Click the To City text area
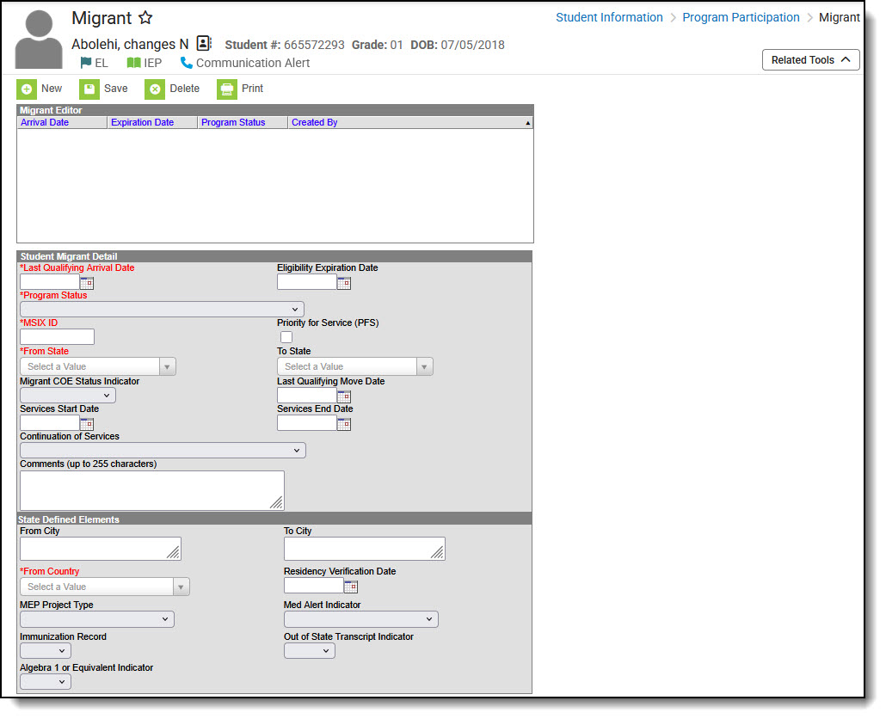This screenshot has height=719, width=886. tap(365, 549)
